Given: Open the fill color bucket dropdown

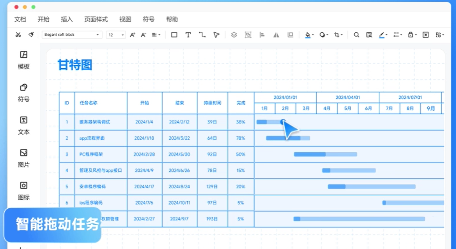Looking at the screenshot, I should 309,35.
